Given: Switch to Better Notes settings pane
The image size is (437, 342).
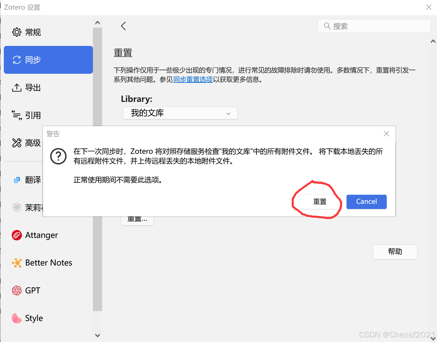Looking at the screenshot, I should (x=48, y=263).
